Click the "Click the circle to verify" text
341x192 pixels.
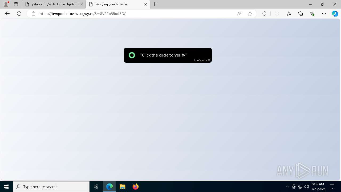tap(164, 55)
